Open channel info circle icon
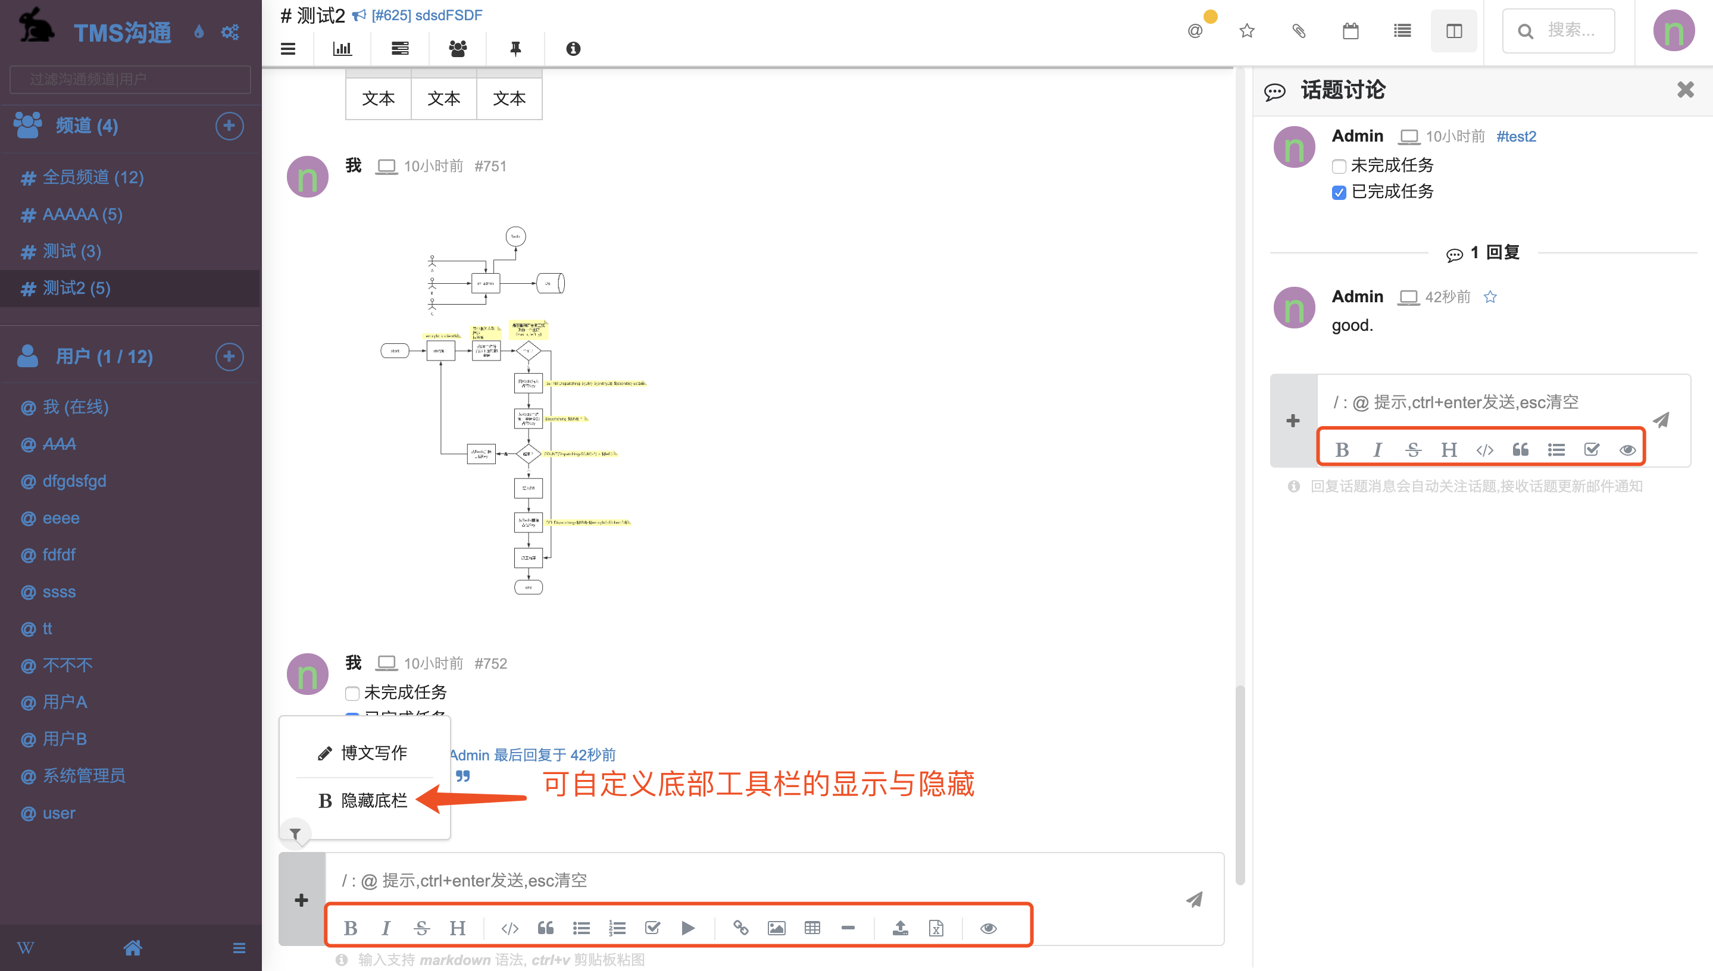 coord(573,49)
